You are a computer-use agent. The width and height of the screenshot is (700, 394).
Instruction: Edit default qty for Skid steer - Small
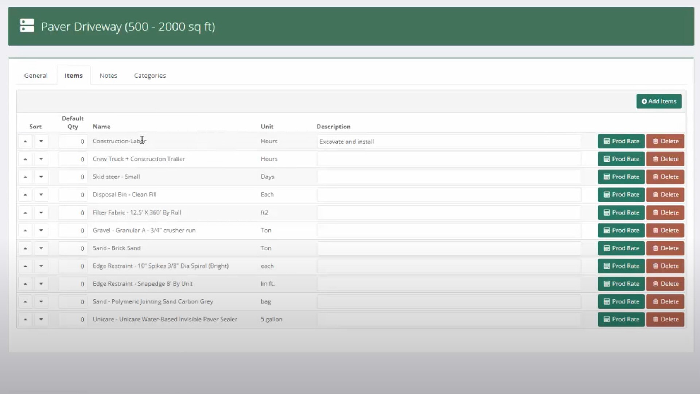click(73, 177)
